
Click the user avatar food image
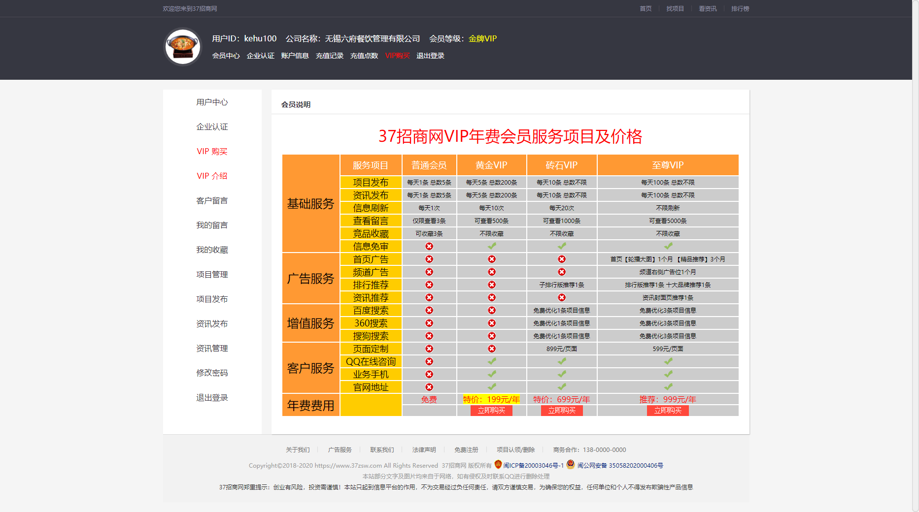click(183, 47)
